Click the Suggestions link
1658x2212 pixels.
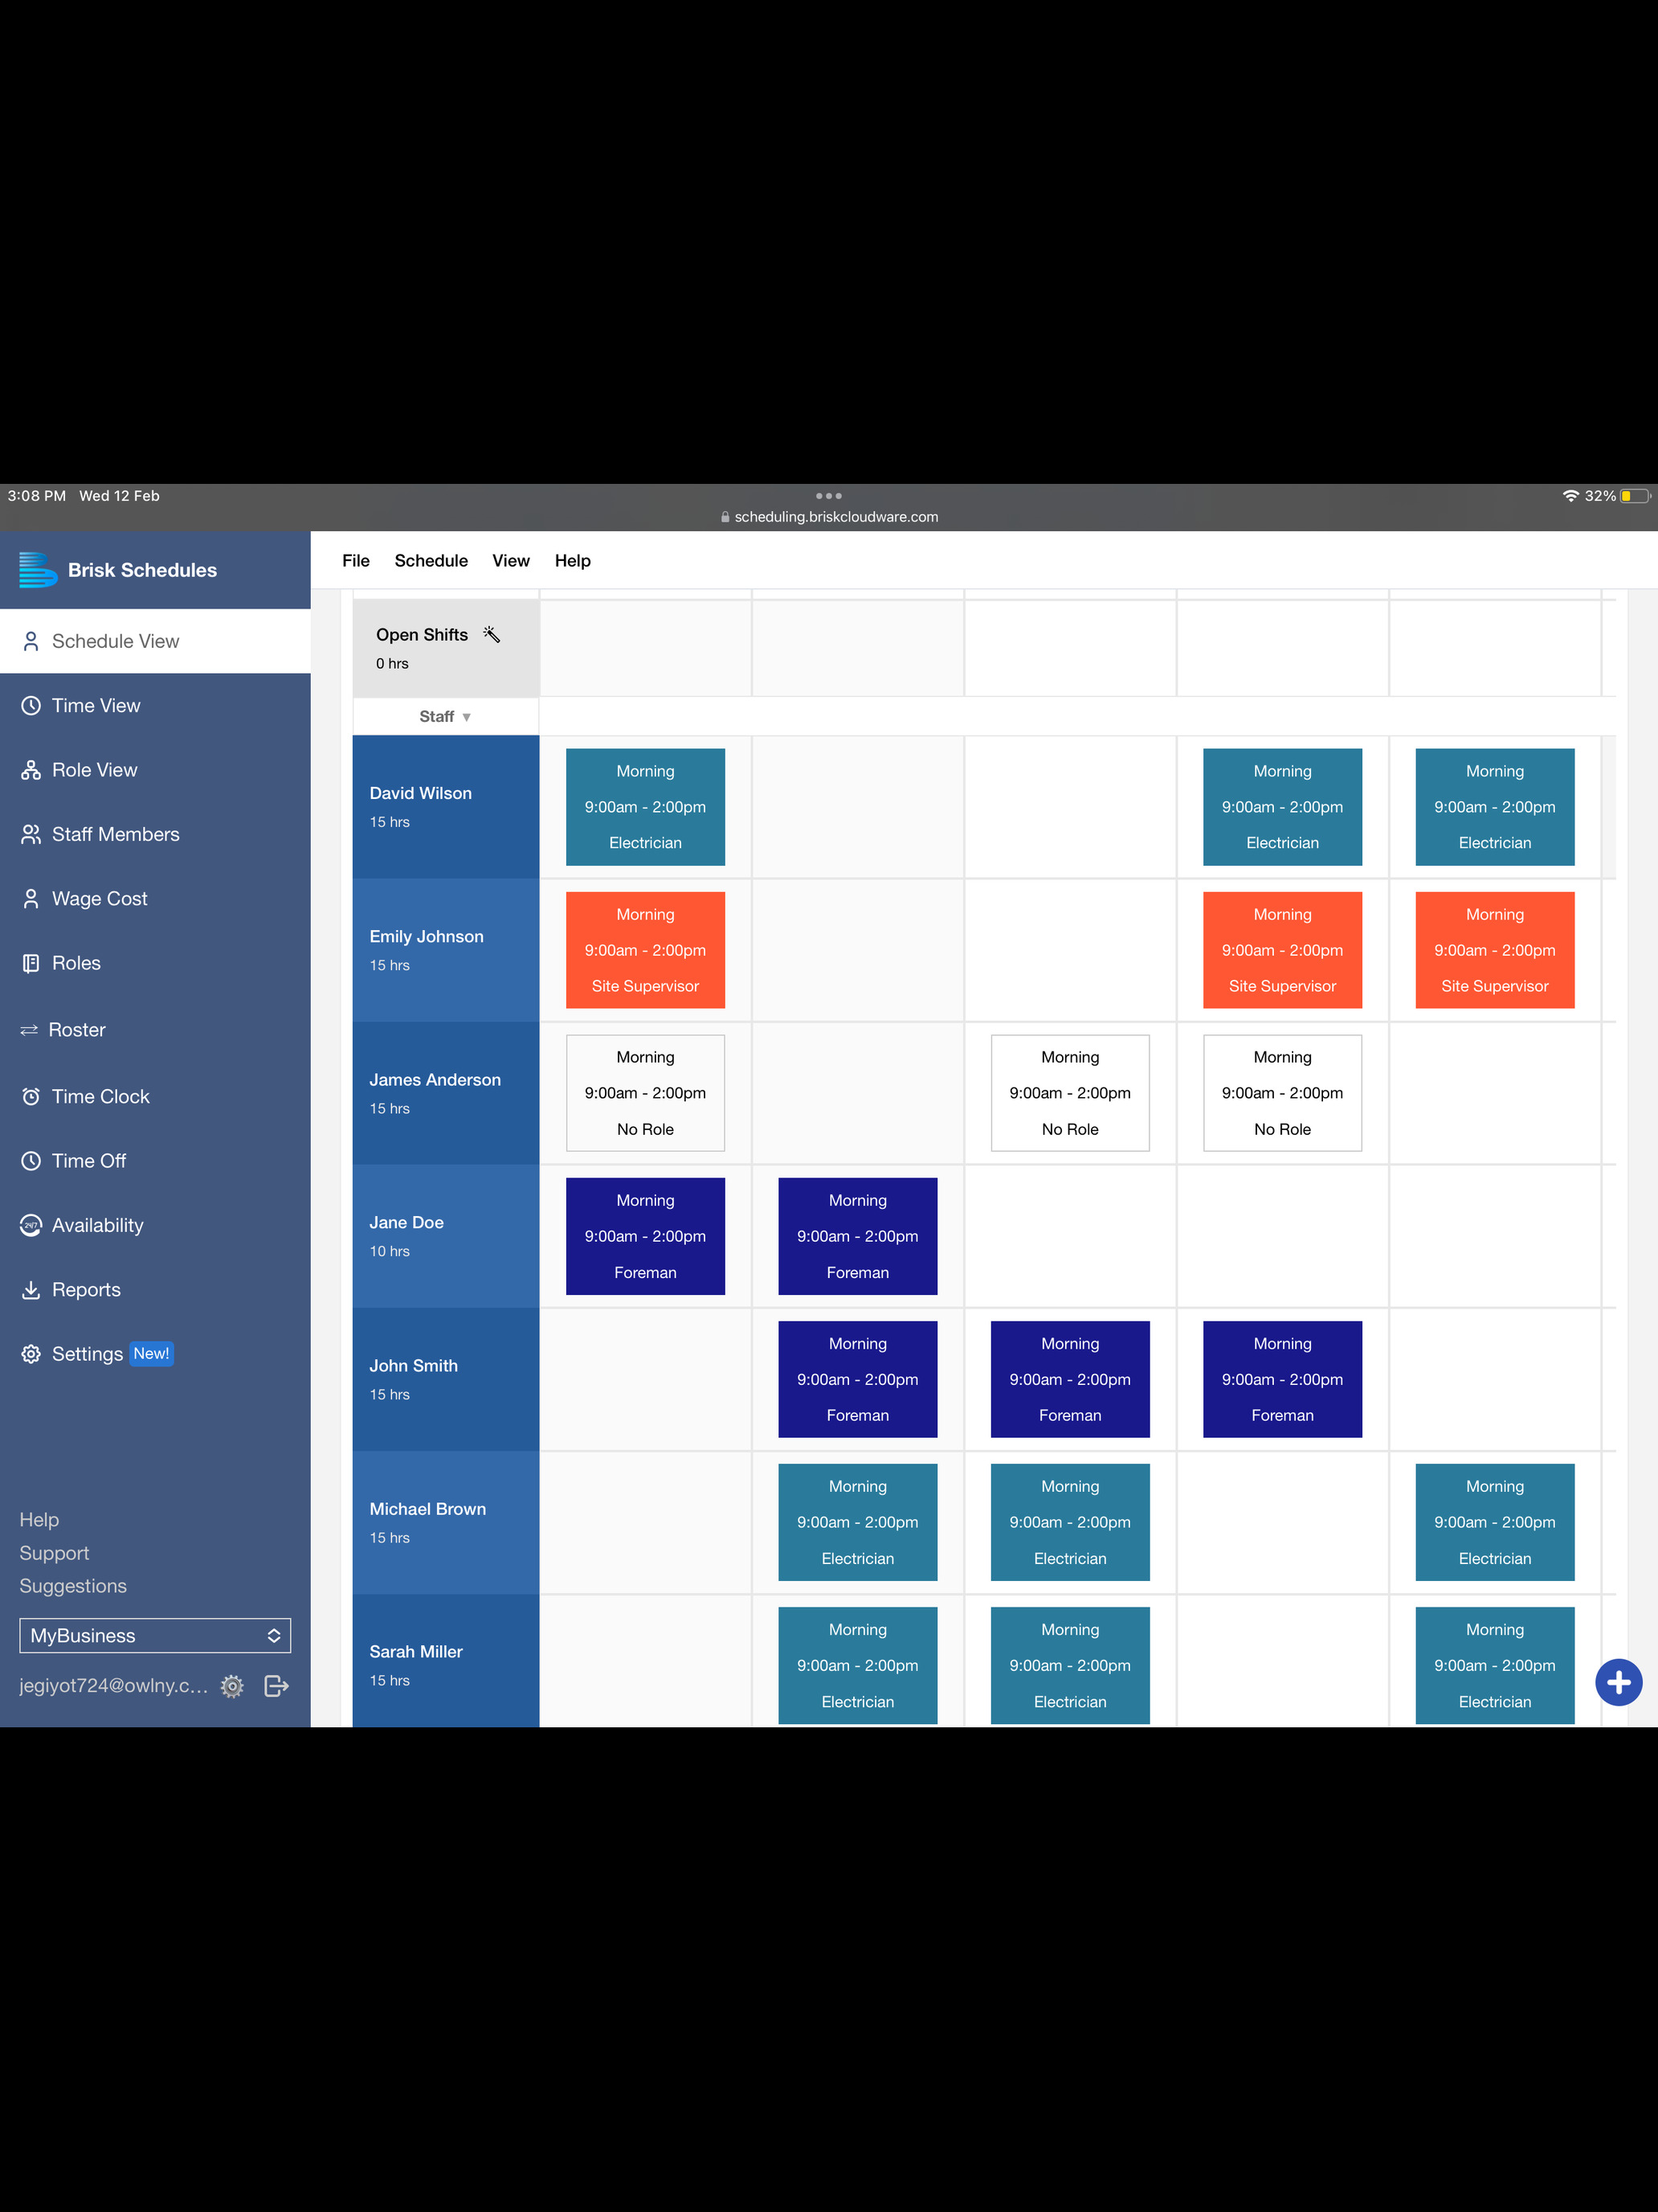73,1586
